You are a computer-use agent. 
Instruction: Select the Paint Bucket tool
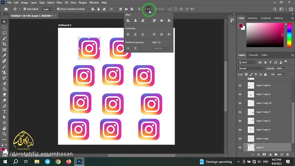(x=4, y=89)
